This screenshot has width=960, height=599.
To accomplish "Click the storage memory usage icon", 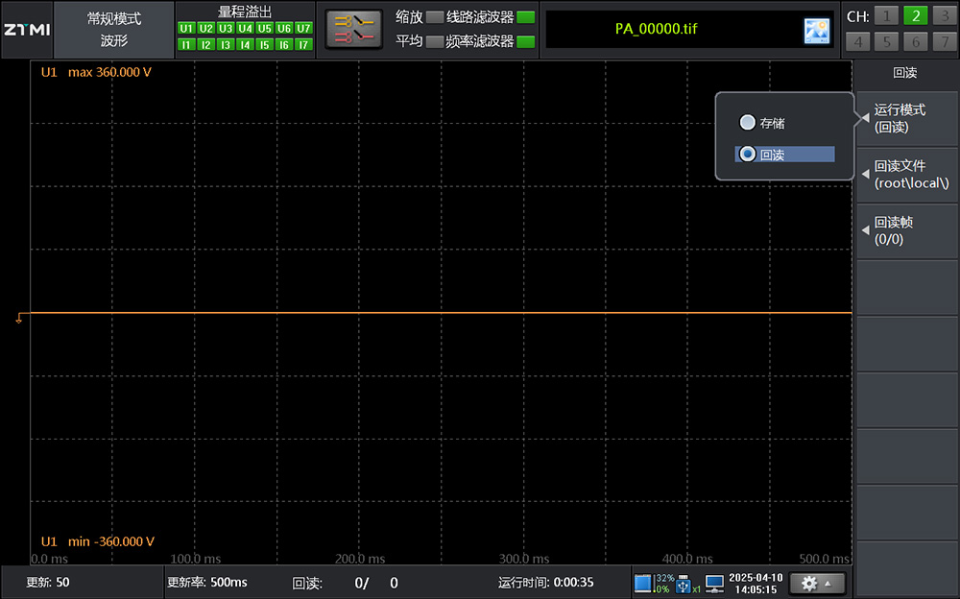I will click(x=643, y=583).
